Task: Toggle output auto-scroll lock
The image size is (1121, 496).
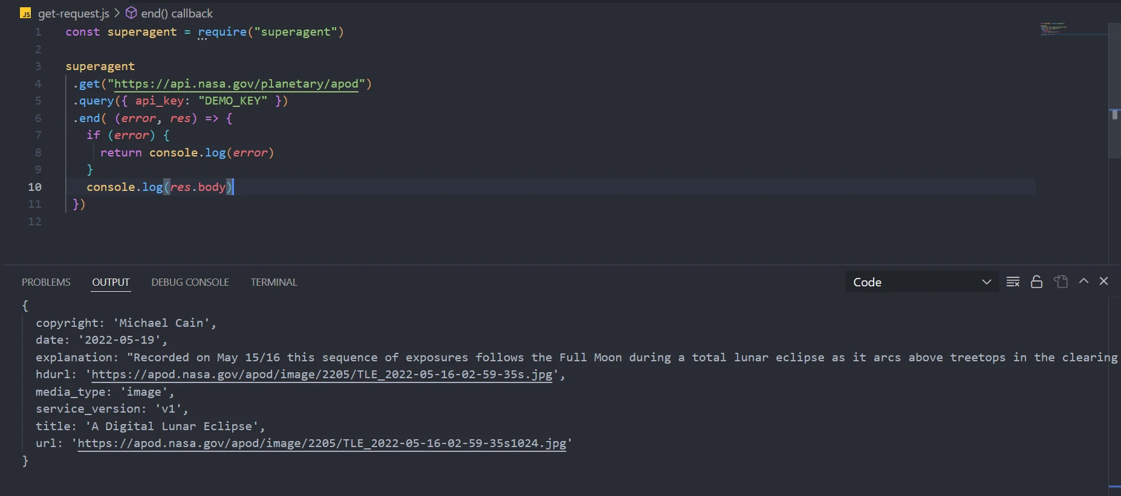Action: pyautogui.click(x=1036, y=282)
